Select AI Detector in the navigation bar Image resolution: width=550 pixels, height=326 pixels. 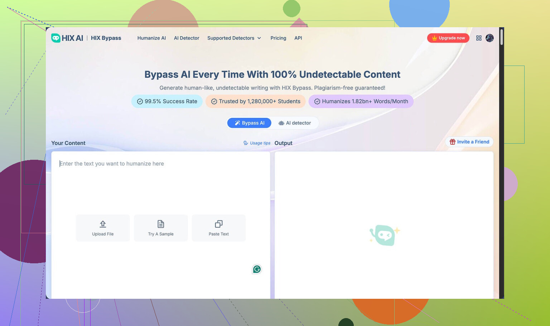click(x=187, y=38)
